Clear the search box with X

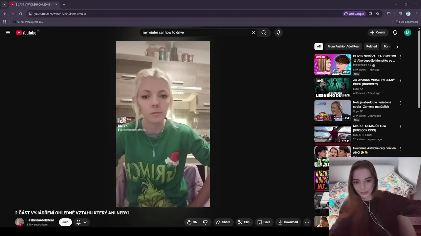pos(253,32)
